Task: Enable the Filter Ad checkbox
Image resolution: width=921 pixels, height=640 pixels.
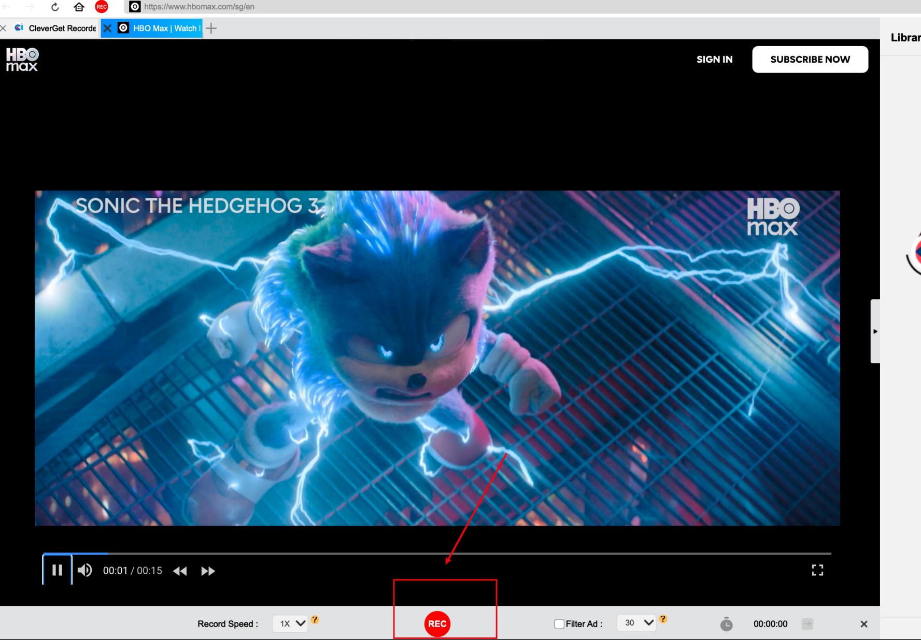Action: pos(559,624)
